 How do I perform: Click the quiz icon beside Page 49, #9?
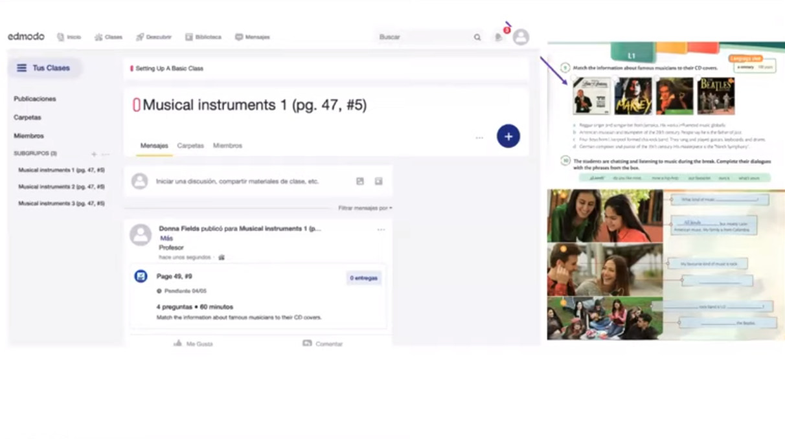coord(141,276)
